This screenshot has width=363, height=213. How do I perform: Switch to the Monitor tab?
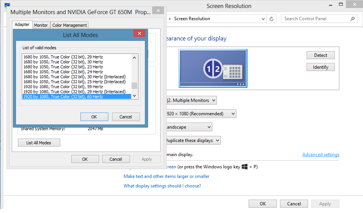[41, 25]
